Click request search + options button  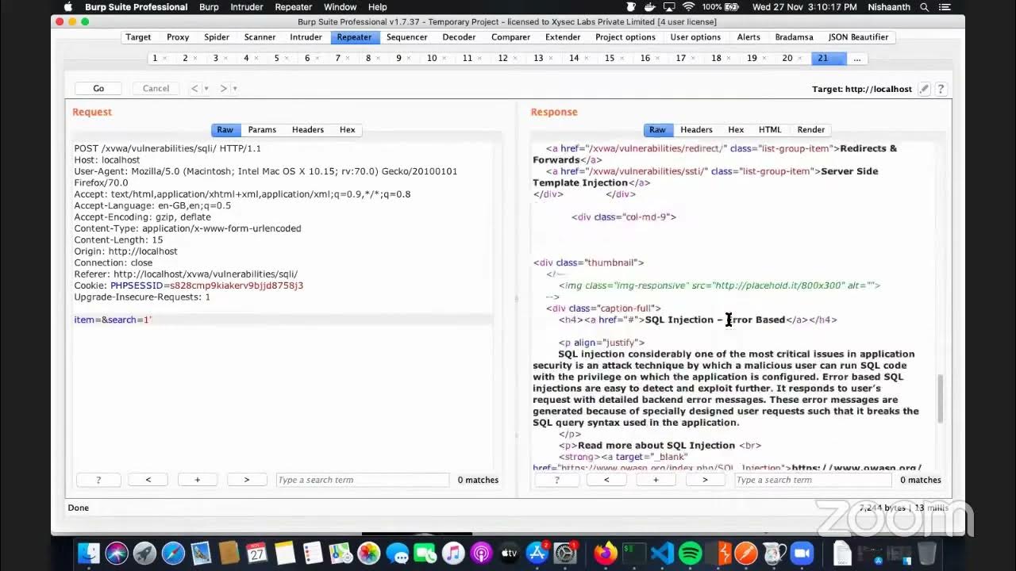pyautogui.click(x=197, y=480)
